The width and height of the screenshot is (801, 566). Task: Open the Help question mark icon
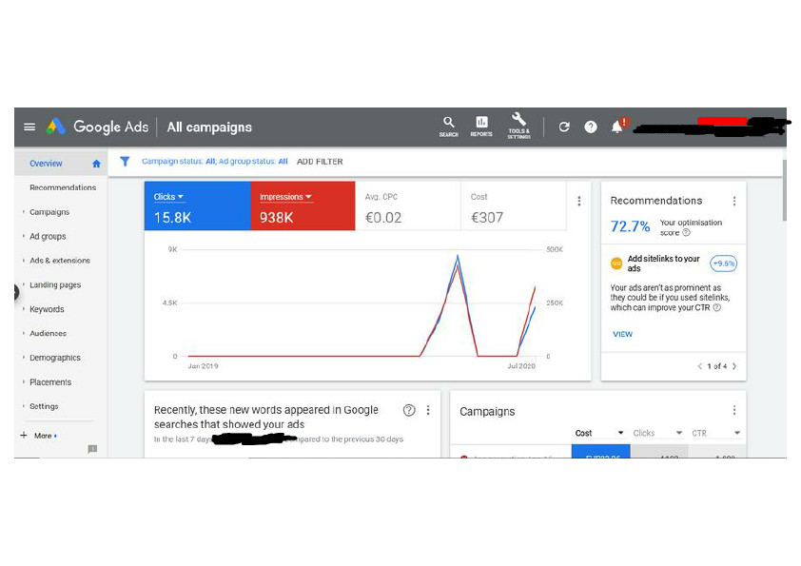tap(591, 127)
